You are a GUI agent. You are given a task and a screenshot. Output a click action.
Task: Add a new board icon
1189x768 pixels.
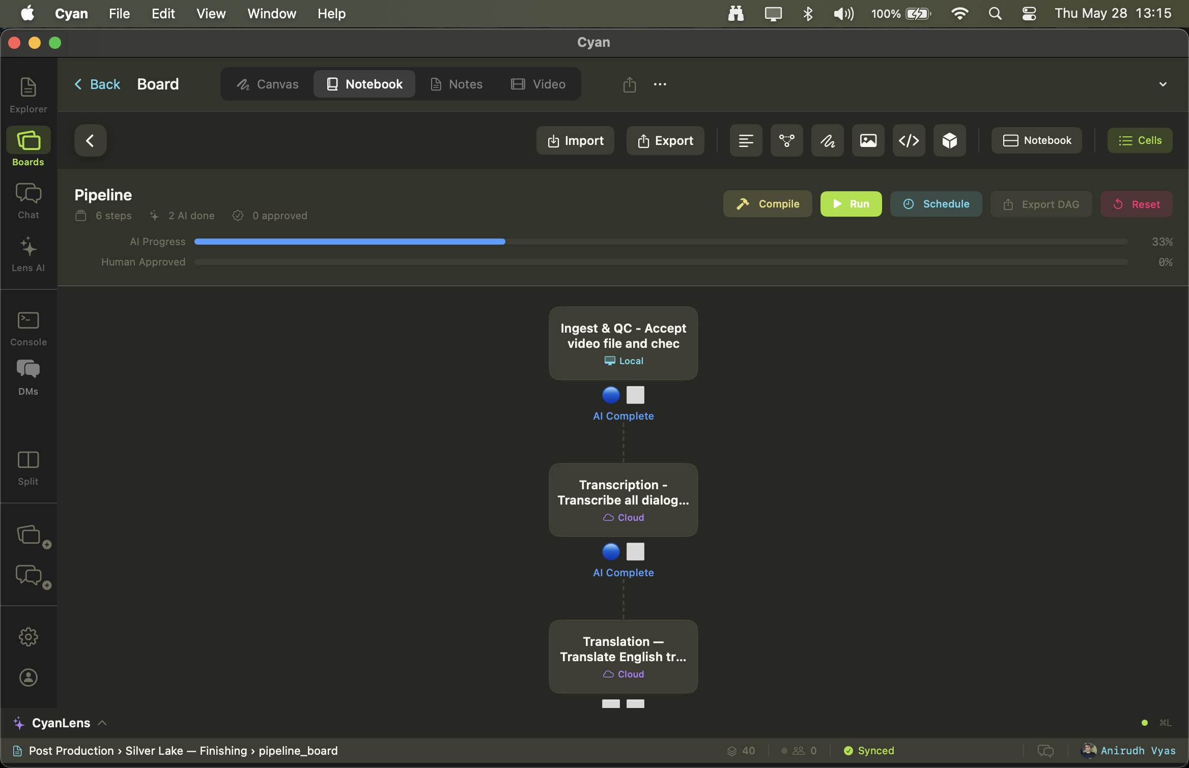[34, 536]
